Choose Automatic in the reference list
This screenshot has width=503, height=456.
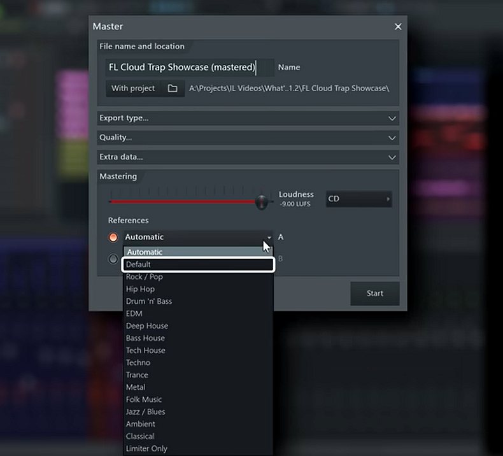coord(198,252)
